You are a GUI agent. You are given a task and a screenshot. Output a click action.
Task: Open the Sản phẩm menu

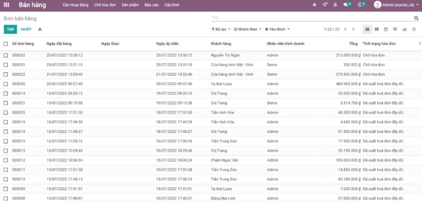130,5
